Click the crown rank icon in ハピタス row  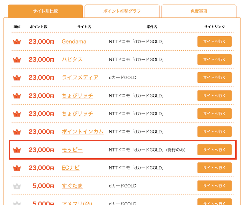pyautogui.click(x=17, y=60)
